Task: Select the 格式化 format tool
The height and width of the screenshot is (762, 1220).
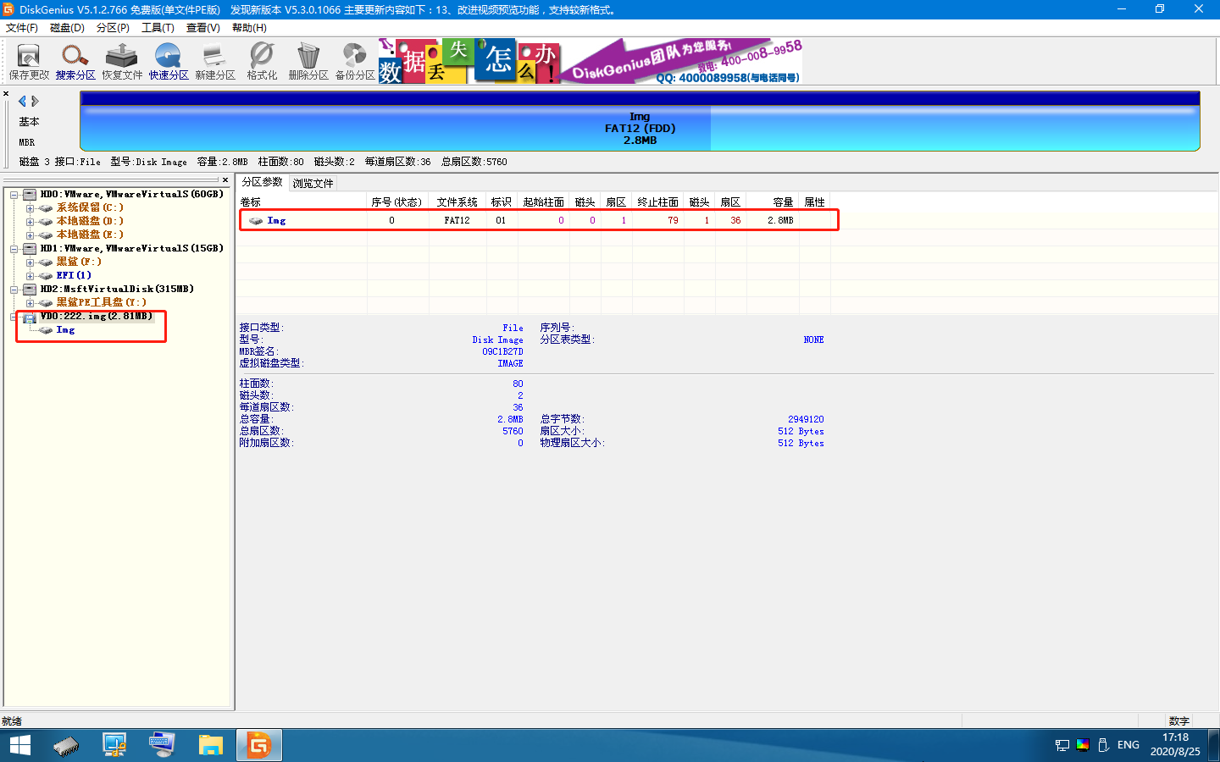Action: 262,61
